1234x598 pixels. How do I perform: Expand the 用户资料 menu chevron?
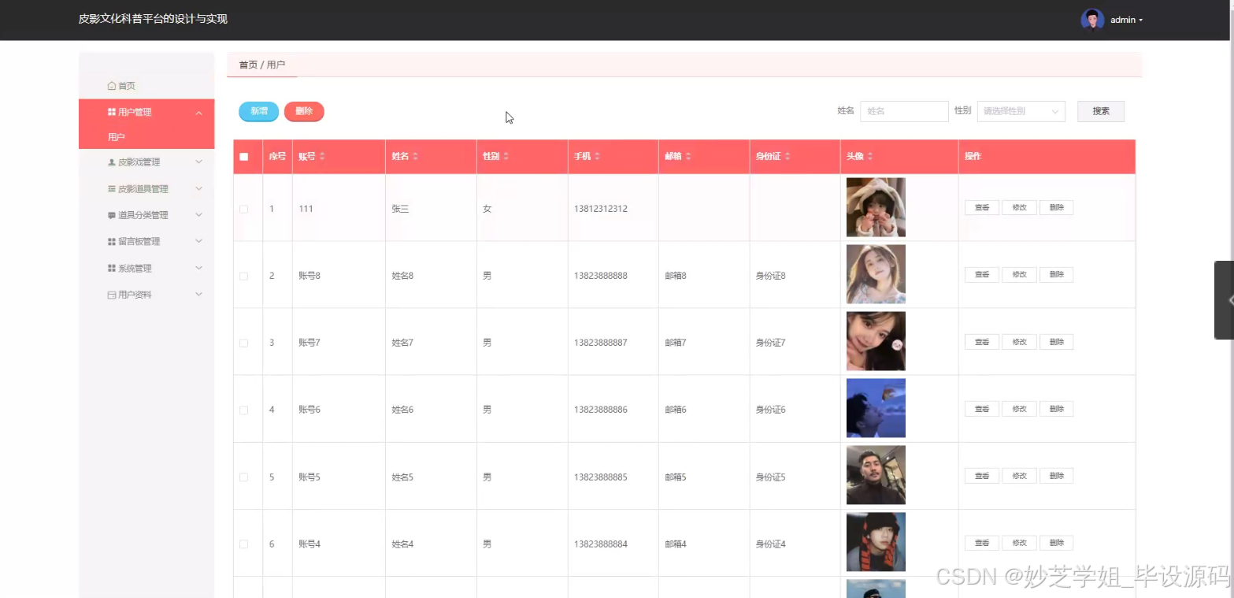click(x=198, y=295)
